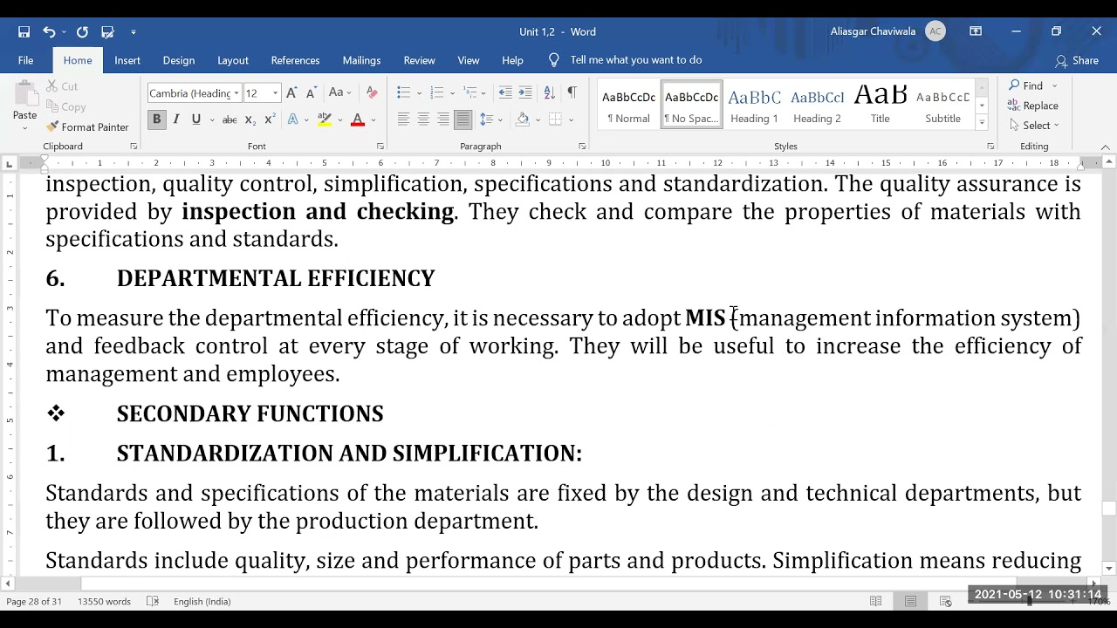Open word count from 13550 words status
This screenshot has height=628, width=1117.
point(104,601)
